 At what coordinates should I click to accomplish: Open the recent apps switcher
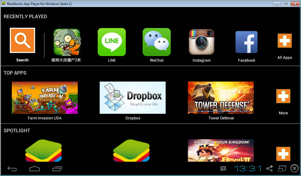(57, 168)
